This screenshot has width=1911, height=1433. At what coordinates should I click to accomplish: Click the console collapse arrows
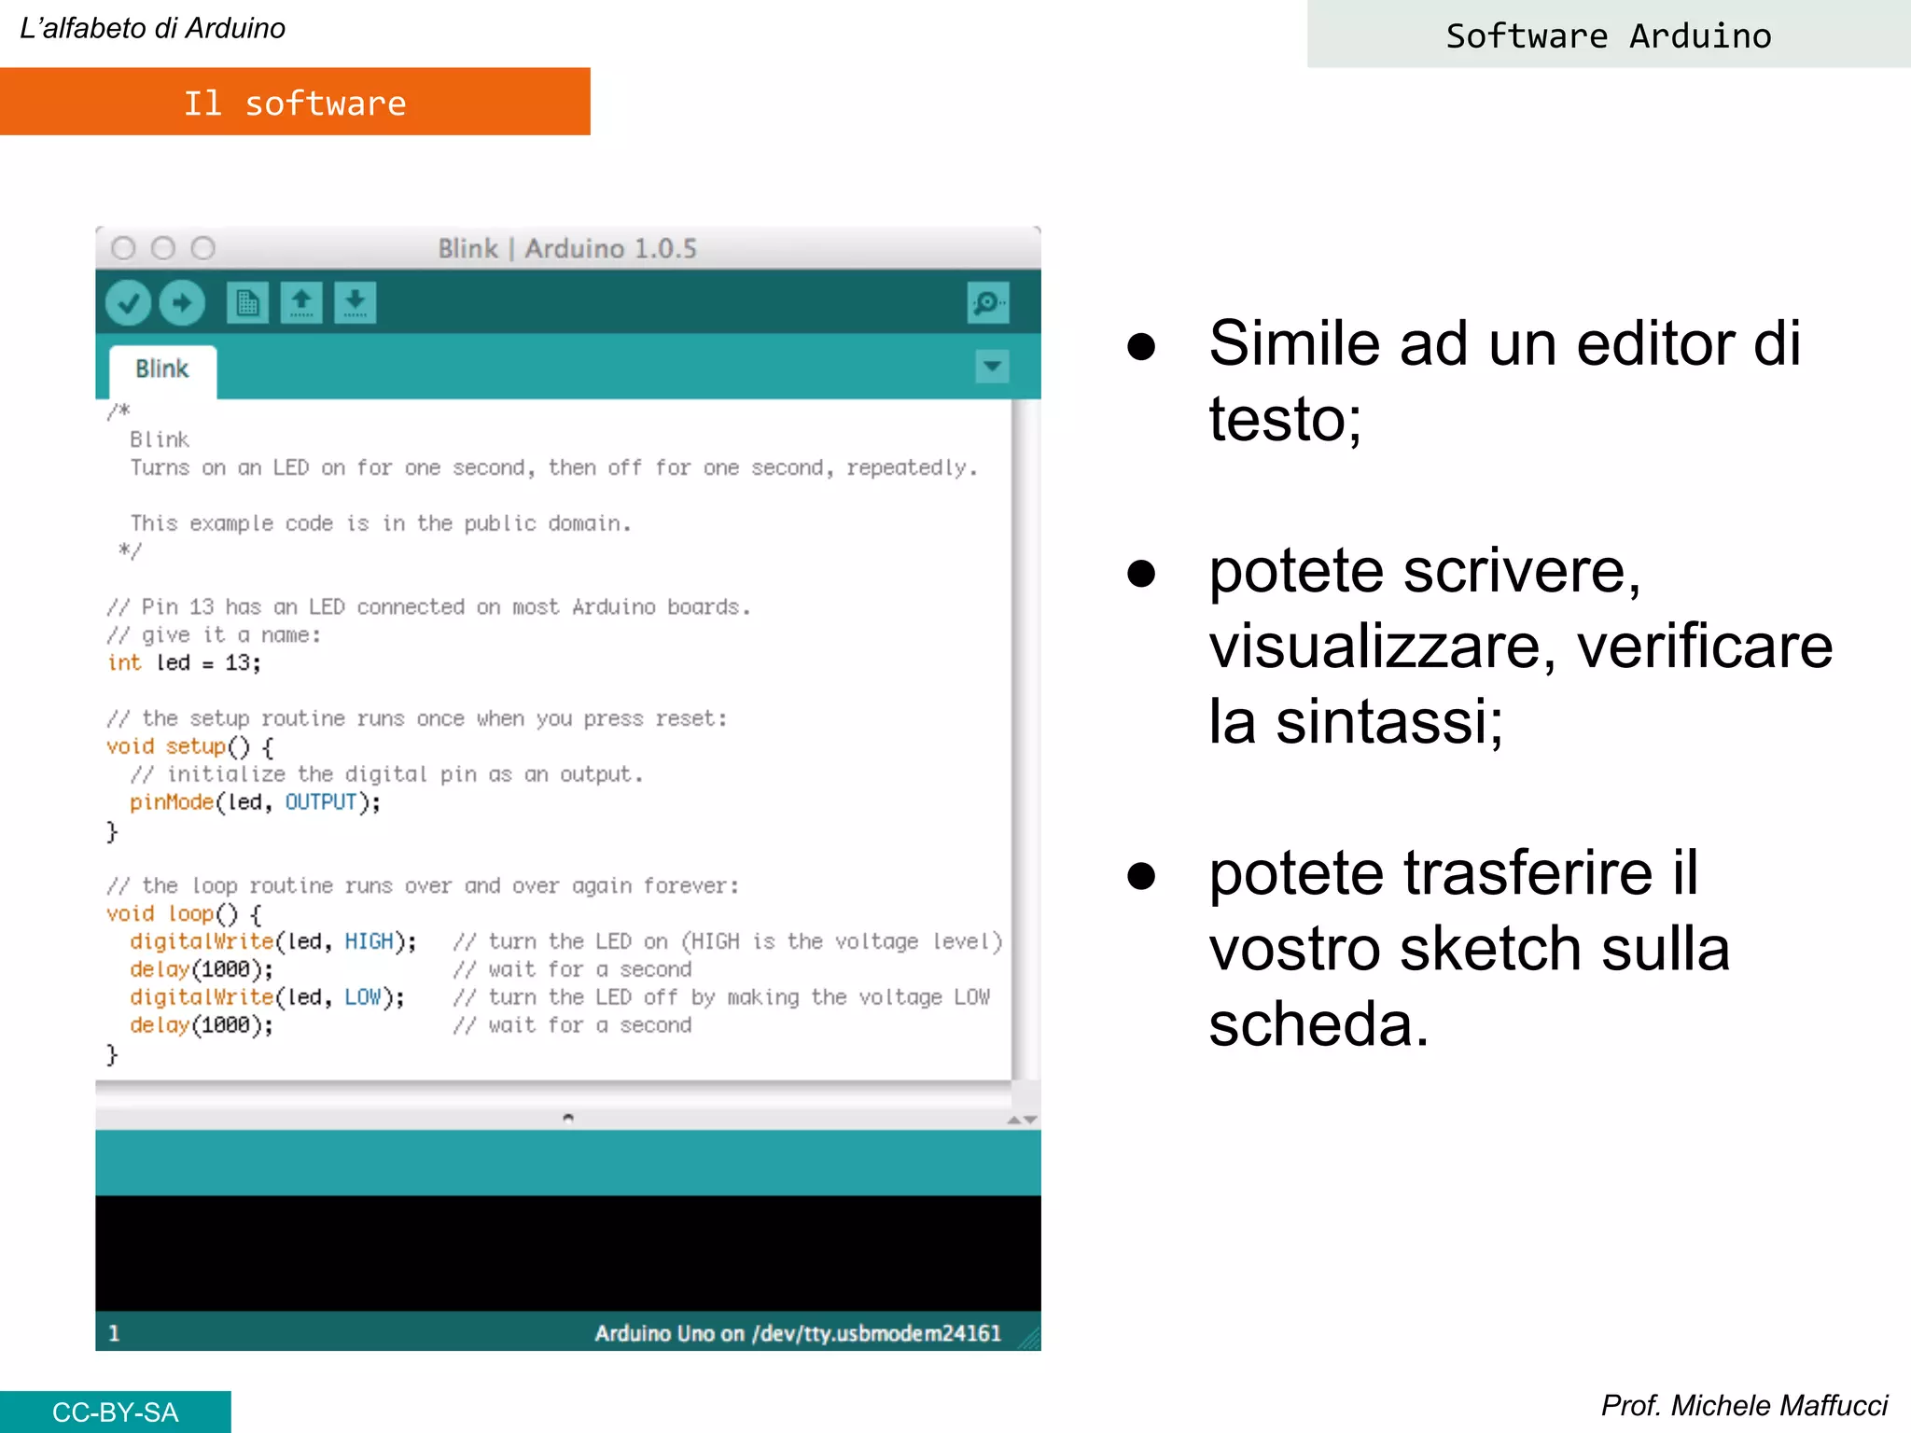pyautogui.click(x=1023, y=1120)
